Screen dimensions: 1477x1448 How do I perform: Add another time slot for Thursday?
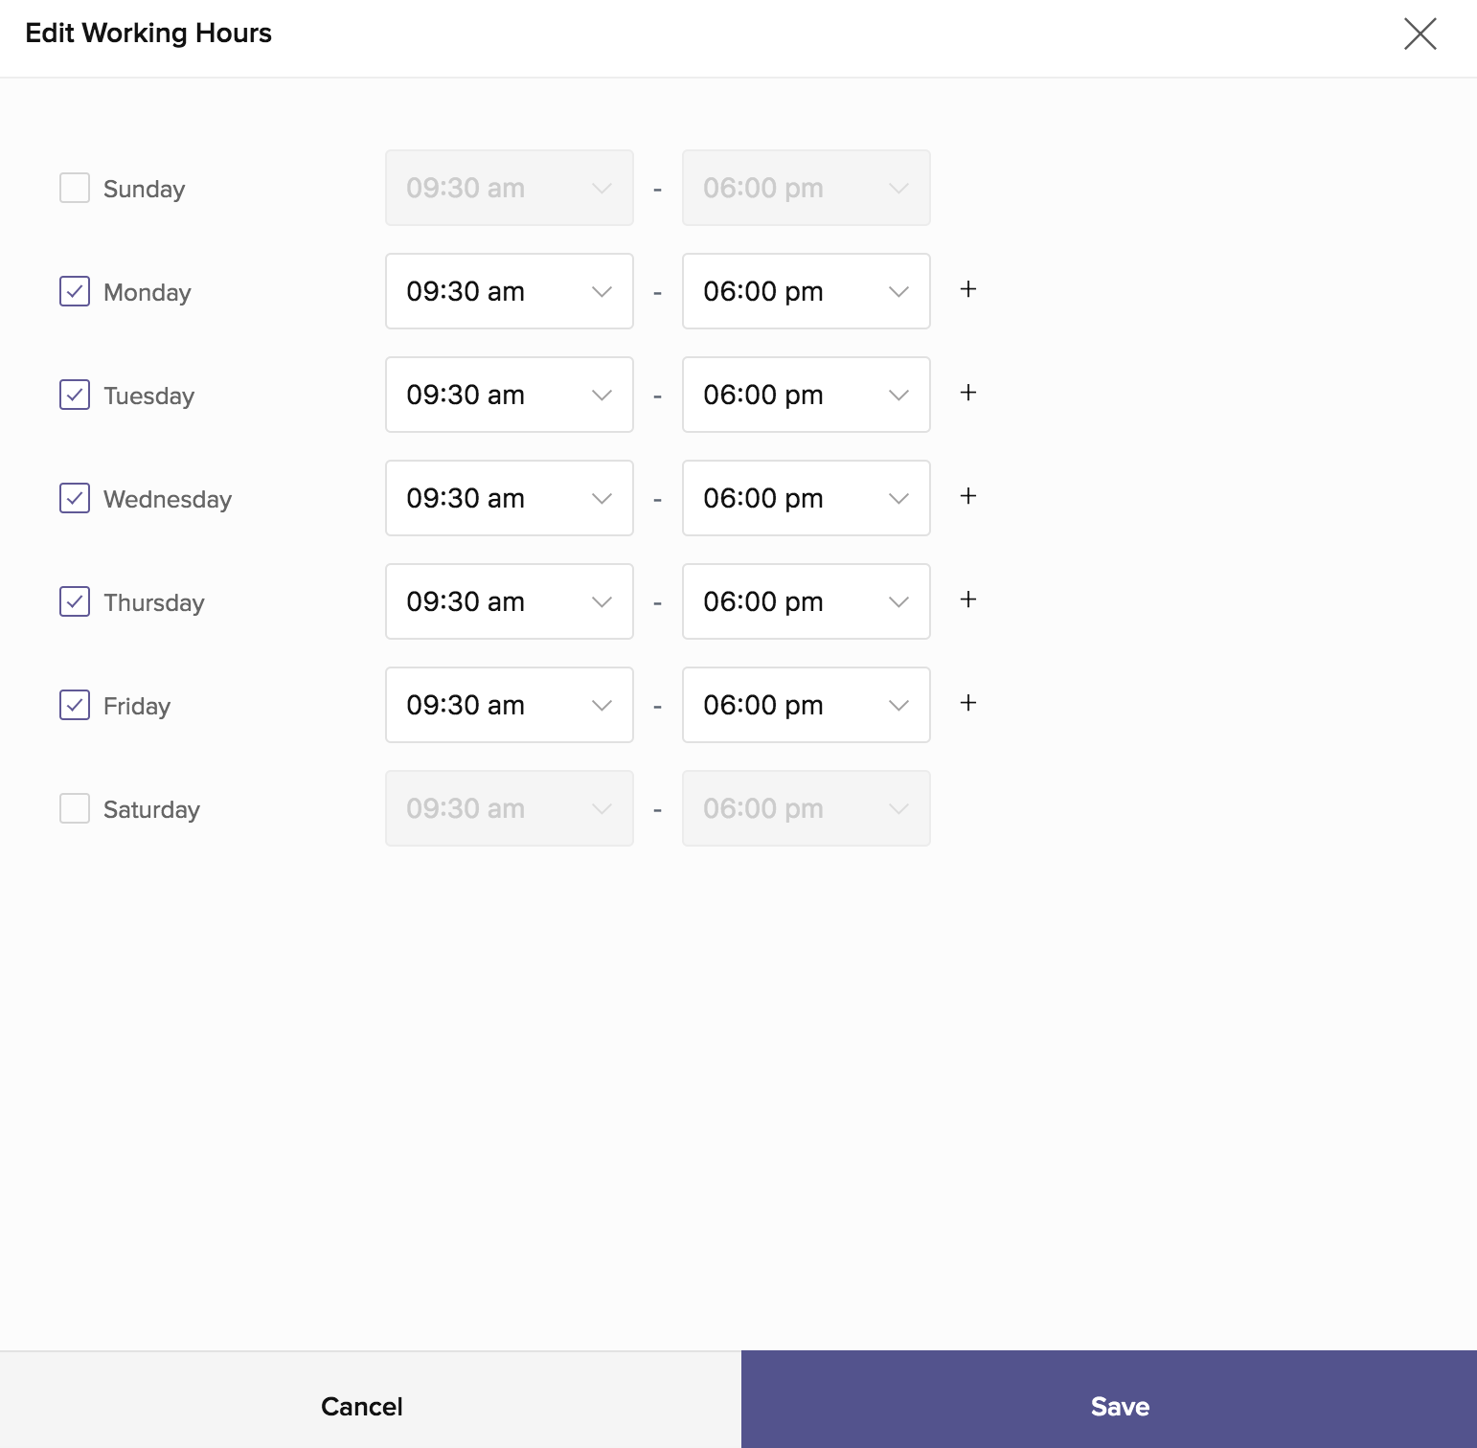point(968,600)
